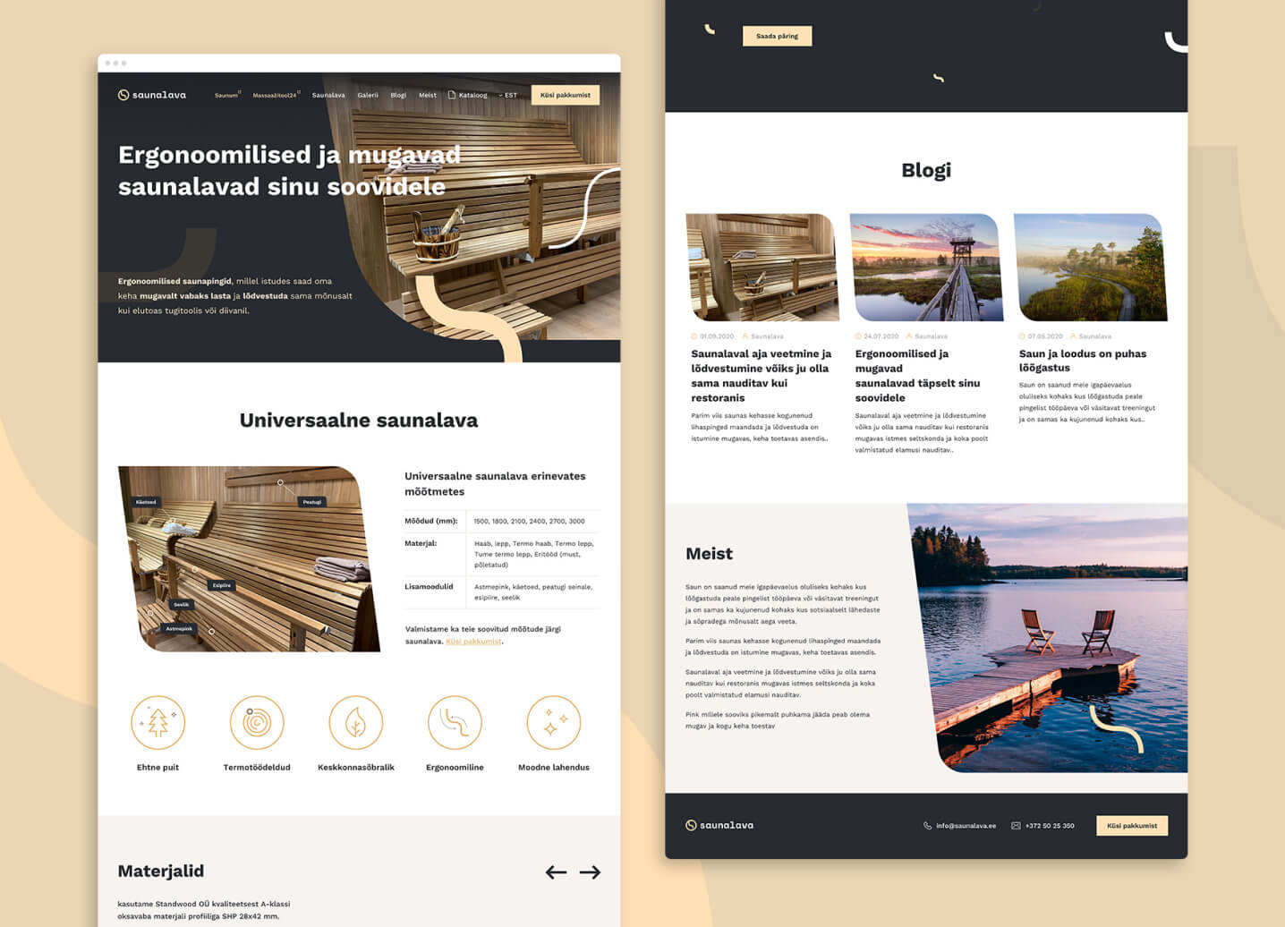Viewport: 1285px width, 927px height.
Task: Click the Seelik hotspot label on the sauna image
Action: click(x=182, y=605)
